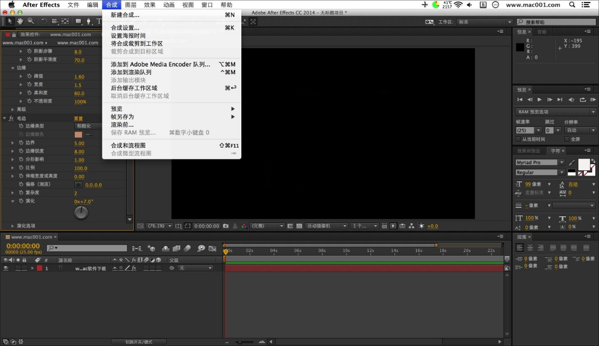The width and height of the screenshot is (599, 346).
Task: Open the Myriad Pro font dropdown
Action: pyautogui.click(x=540, y=163)
